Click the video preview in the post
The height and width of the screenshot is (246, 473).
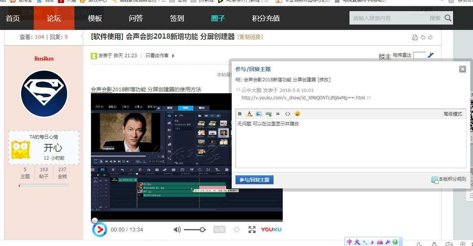[x=186, y=157]
